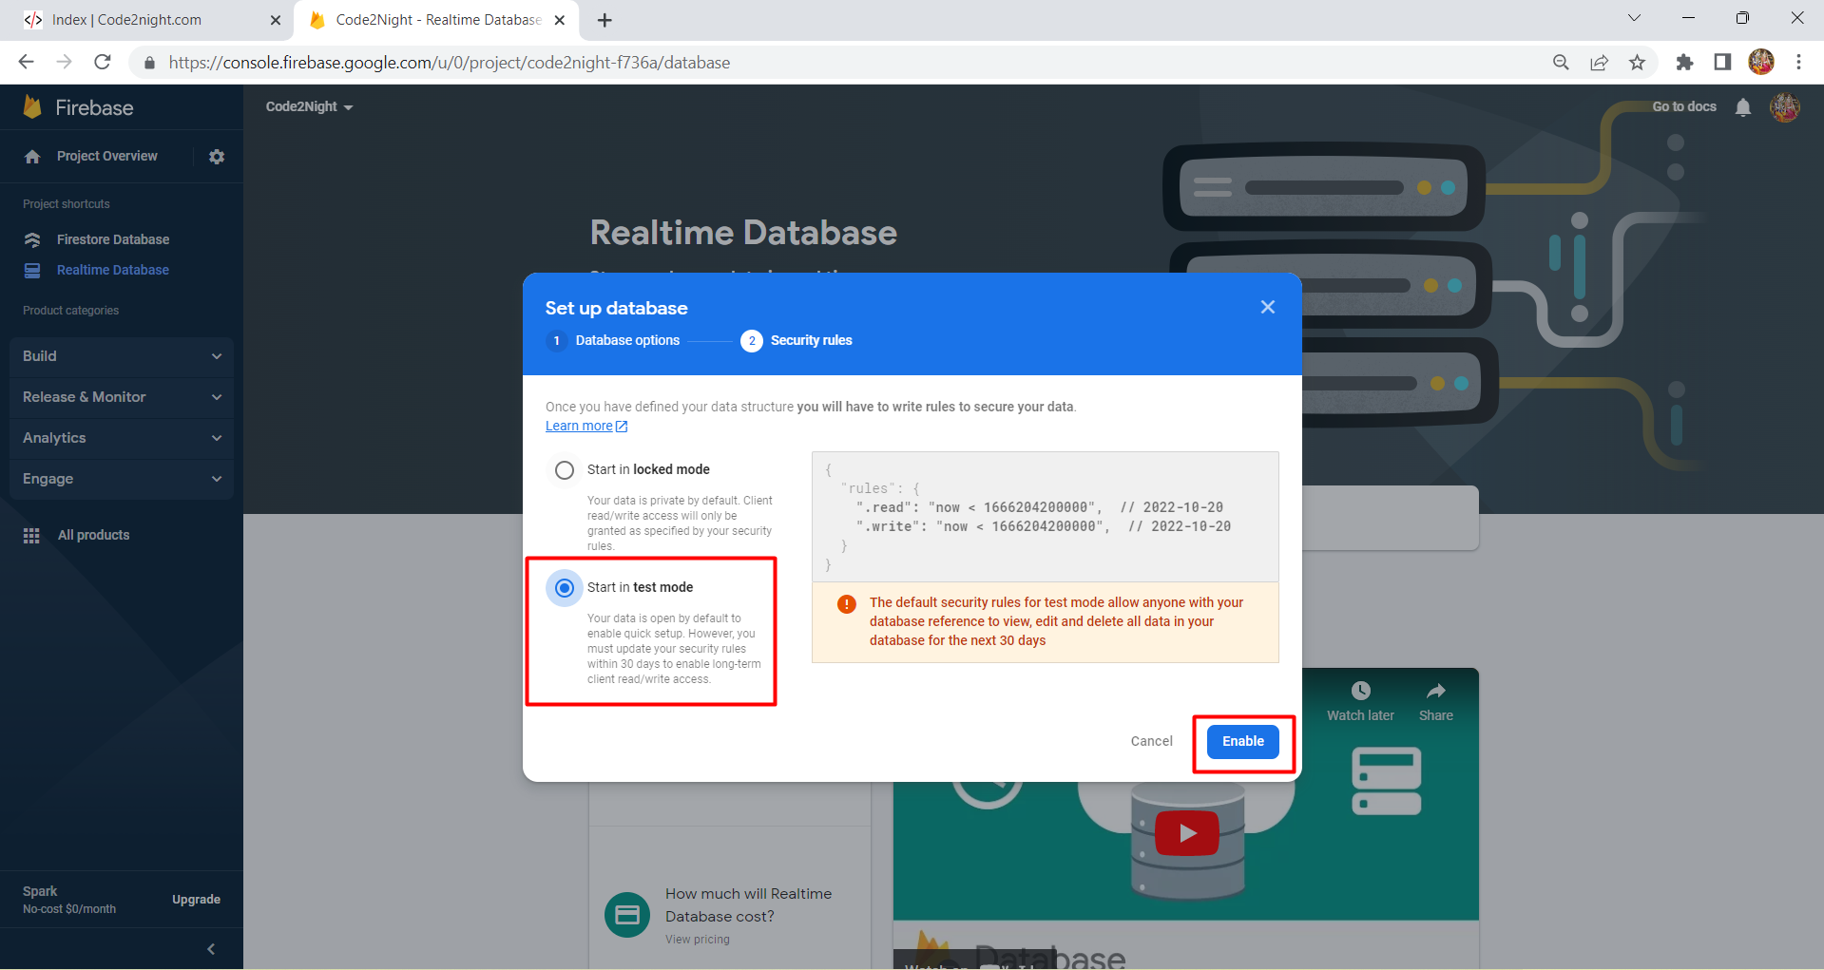Viewport: 1824px width, 970px height.
Task: Open Chrome three-dot menu
Action: [1798, 62]
